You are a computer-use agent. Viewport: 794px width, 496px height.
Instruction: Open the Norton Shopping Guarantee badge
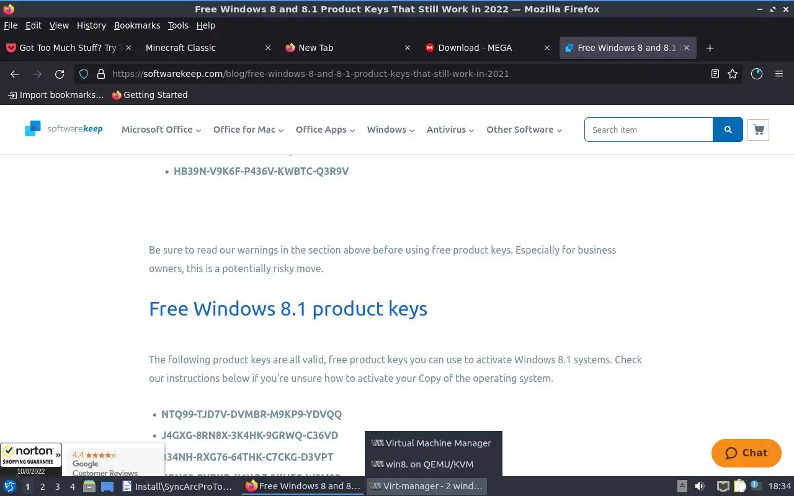pos(31,459)
